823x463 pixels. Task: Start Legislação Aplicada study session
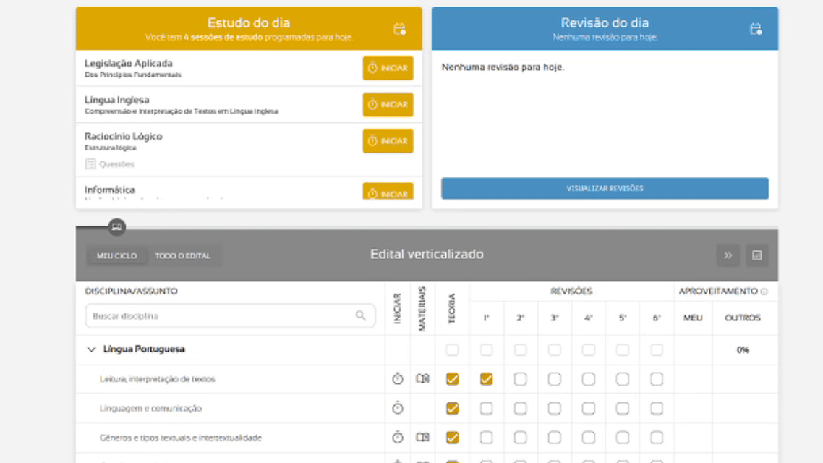tap(388, 68)
